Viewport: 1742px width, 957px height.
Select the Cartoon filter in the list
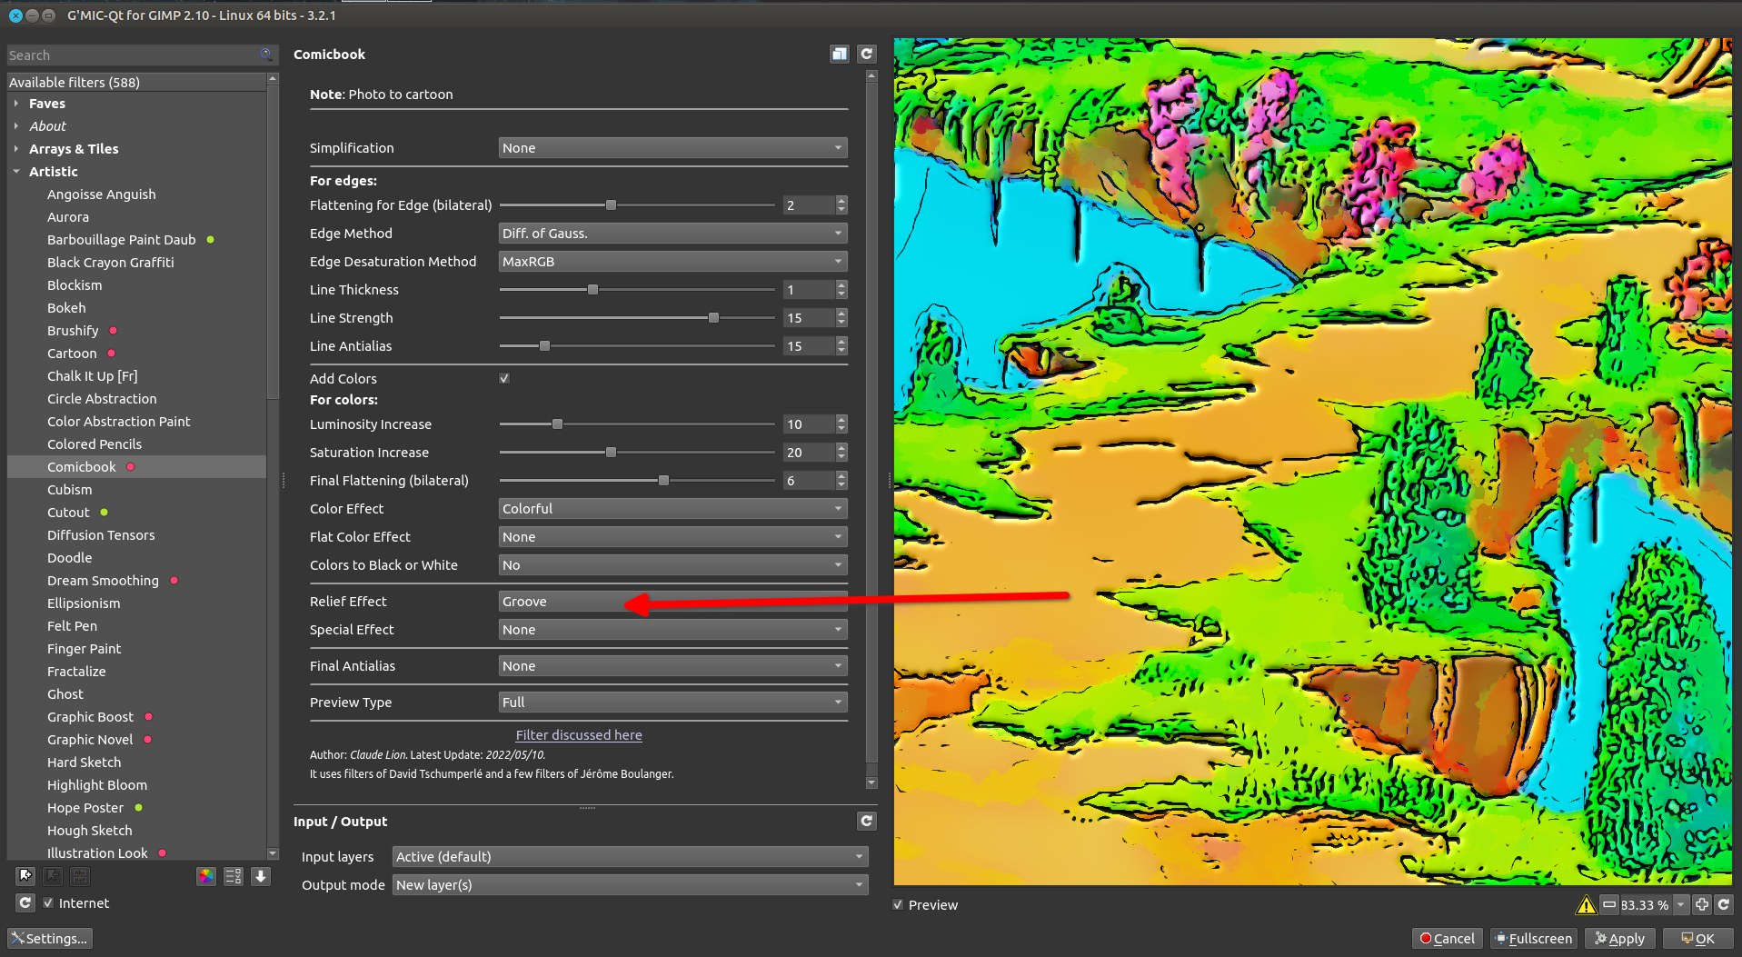point(72,354)
